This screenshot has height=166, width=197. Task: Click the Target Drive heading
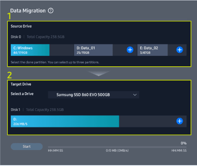click(21, 84)
